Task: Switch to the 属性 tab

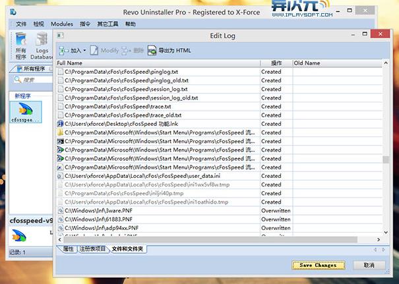Action: tap(68, 249)
